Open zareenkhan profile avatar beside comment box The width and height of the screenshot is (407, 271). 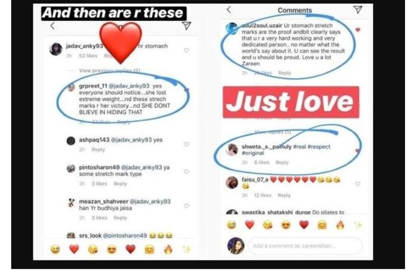(x=236, y=246)
